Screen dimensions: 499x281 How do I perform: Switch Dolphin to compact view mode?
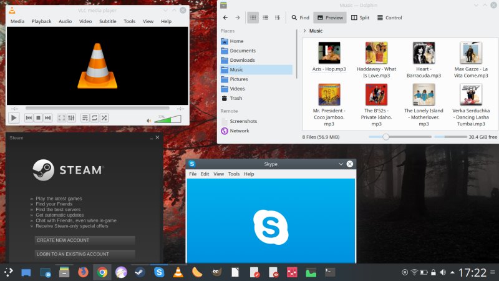pos(265,17)
